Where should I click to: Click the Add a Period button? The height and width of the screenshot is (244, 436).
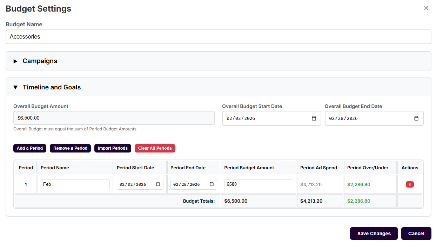pos(29,148)
